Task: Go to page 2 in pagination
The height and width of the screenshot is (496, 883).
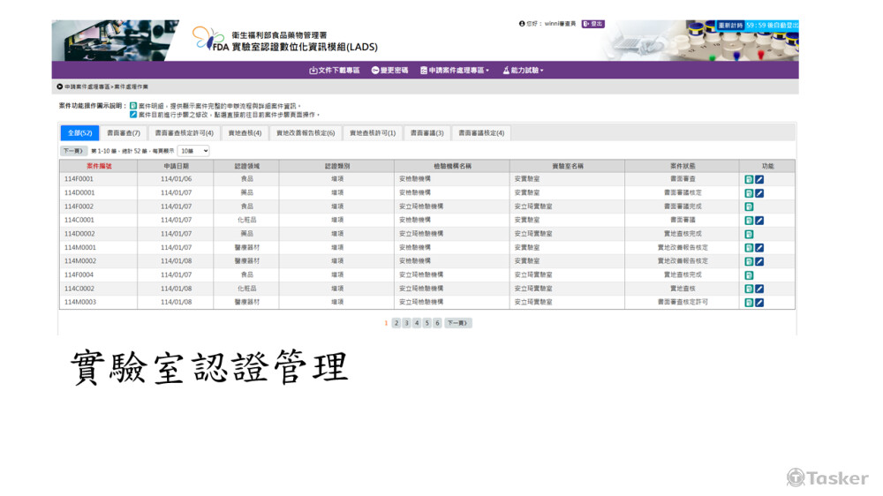Action: pyautogui.click(x=396, y=323)
